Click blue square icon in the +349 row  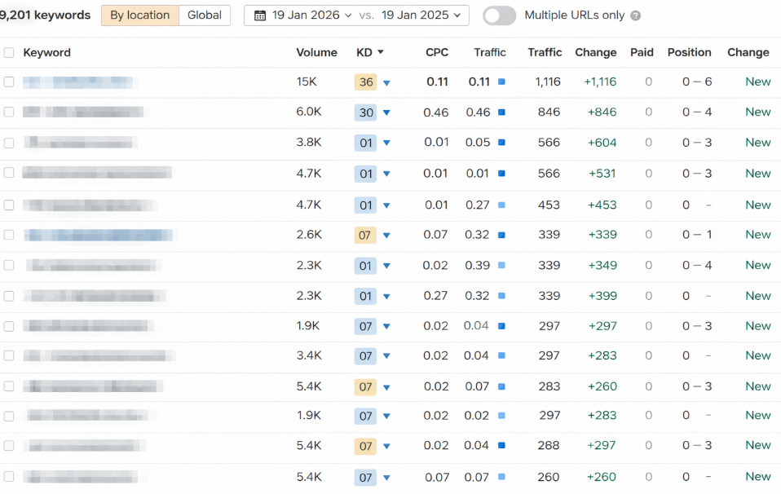click(501, 266)
